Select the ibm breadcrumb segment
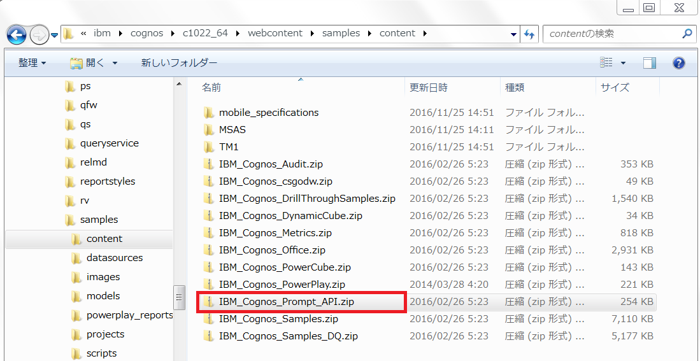 (102, 33)
